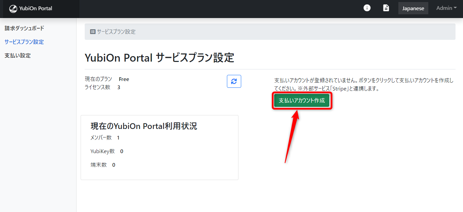Image resolution: width=463 pixels, height=212 pixels.
Task: Open the document icon in top bar
Action: pyautogui.click(x=386, y=8)
